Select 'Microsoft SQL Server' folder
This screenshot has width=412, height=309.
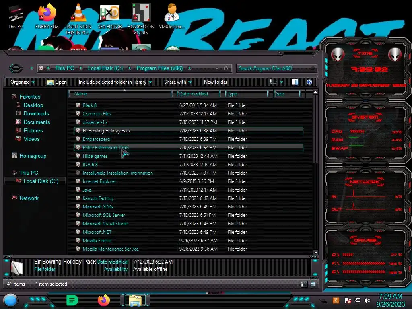pos(188,215)
